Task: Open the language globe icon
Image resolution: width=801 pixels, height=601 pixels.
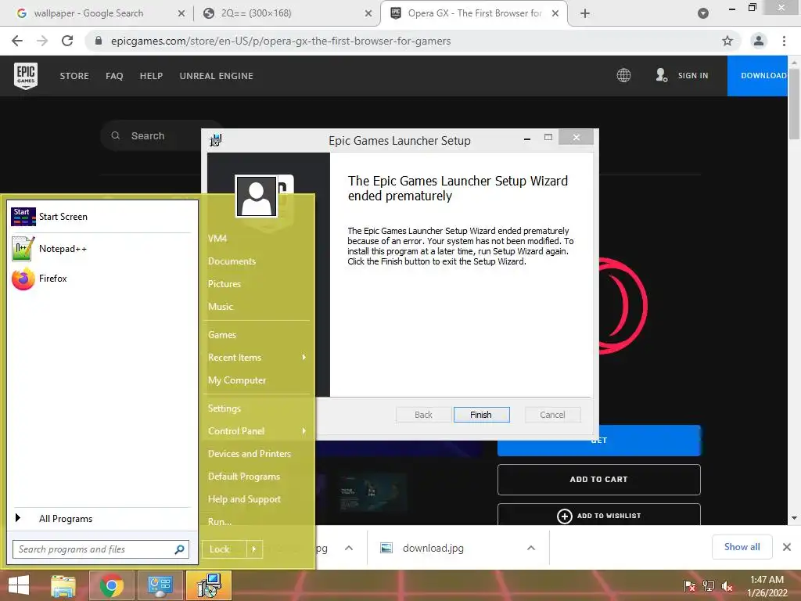Action: coord(623,76)
